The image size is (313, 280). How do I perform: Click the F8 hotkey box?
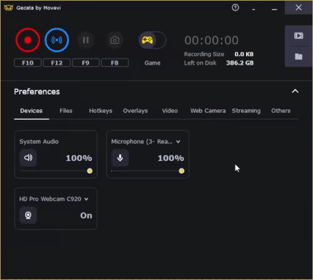115,63
